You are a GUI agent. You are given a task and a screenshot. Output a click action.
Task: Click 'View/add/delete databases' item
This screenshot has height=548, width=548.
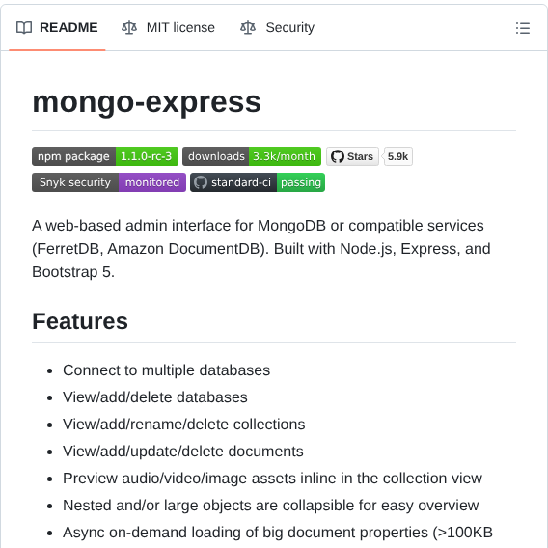point(154,397)
